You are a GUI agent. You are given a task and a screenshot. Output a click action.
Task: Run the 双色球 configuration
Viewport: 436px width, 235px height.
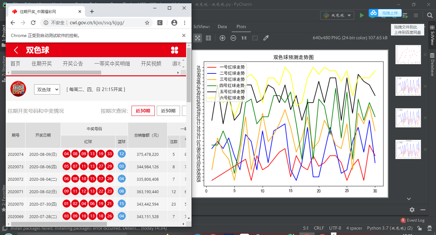pos(362,15)
